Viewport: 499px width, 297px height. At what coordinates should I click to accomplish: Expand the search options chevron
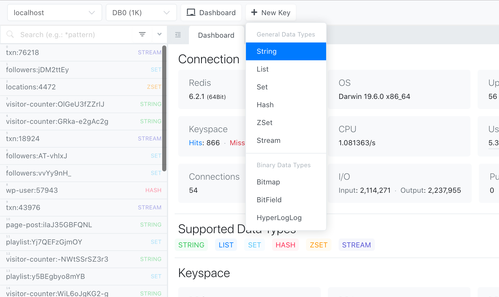pos(160,34)
